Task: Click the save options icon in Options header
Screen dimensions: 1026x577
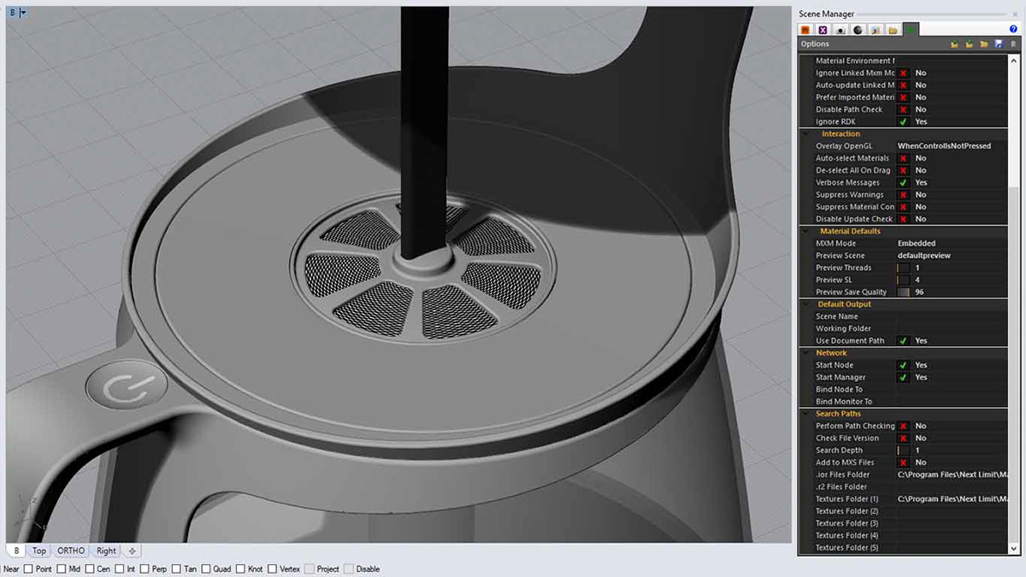Action: 999,44
